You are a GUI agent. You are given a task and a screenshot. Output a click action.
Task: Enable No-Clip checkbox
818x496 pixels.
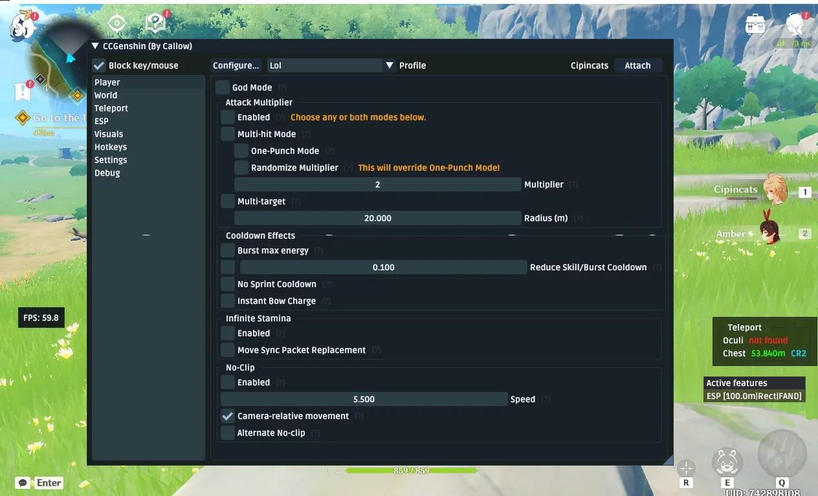(228, 382)
